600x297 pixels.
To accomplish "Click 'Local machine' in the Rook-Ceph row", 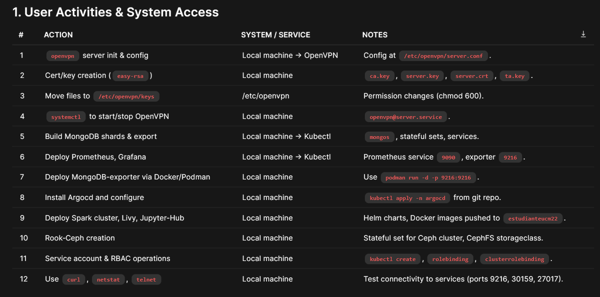I will [x=267, y=238].
